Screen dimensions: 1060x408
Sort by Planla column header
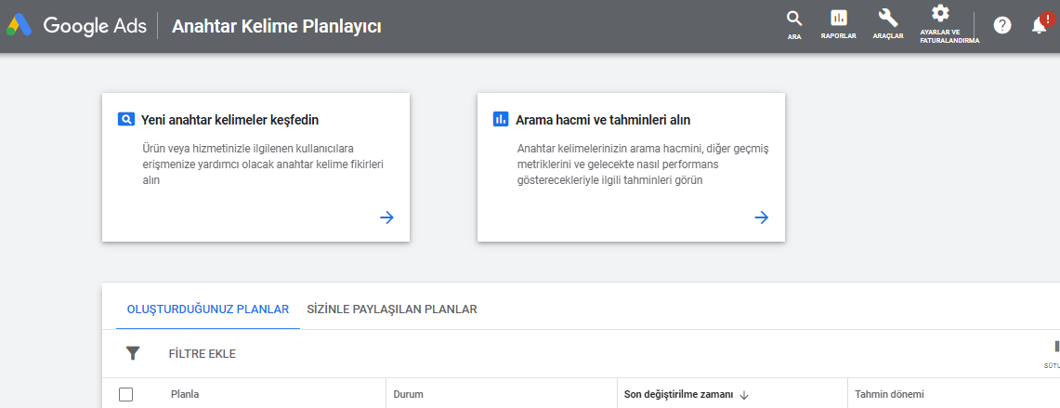point(185,394)
